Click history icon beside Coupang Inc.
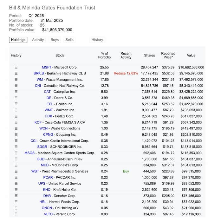This screenshot has height=222, width=208. click(16, 134)
